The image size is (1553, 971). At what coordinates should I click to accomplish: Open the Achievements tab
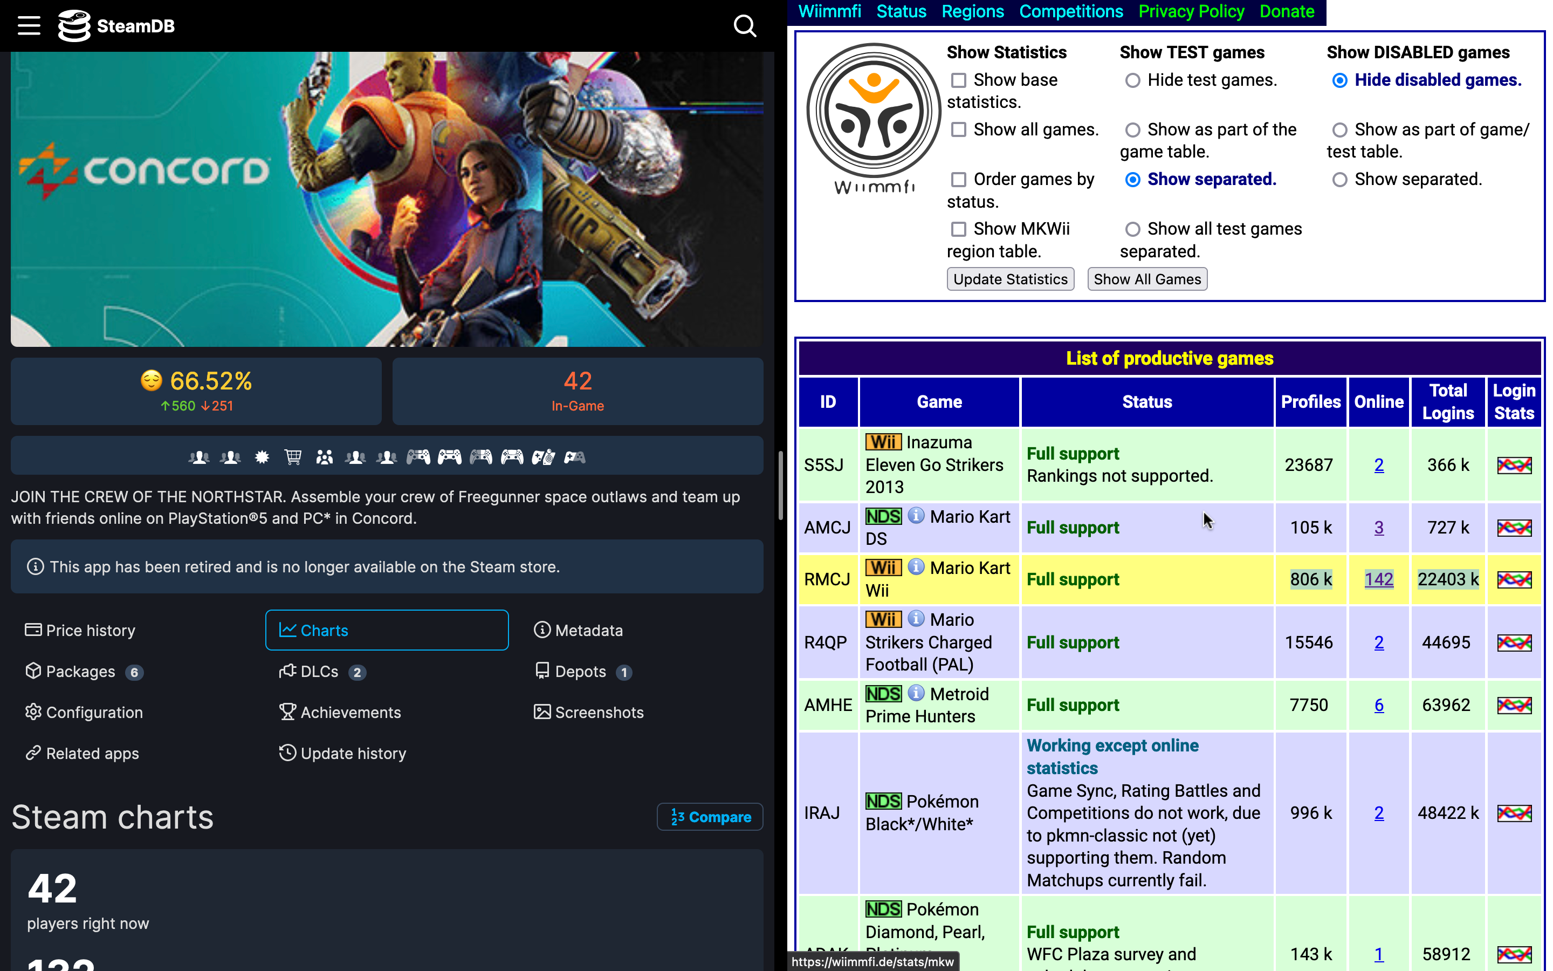[387, 713]
